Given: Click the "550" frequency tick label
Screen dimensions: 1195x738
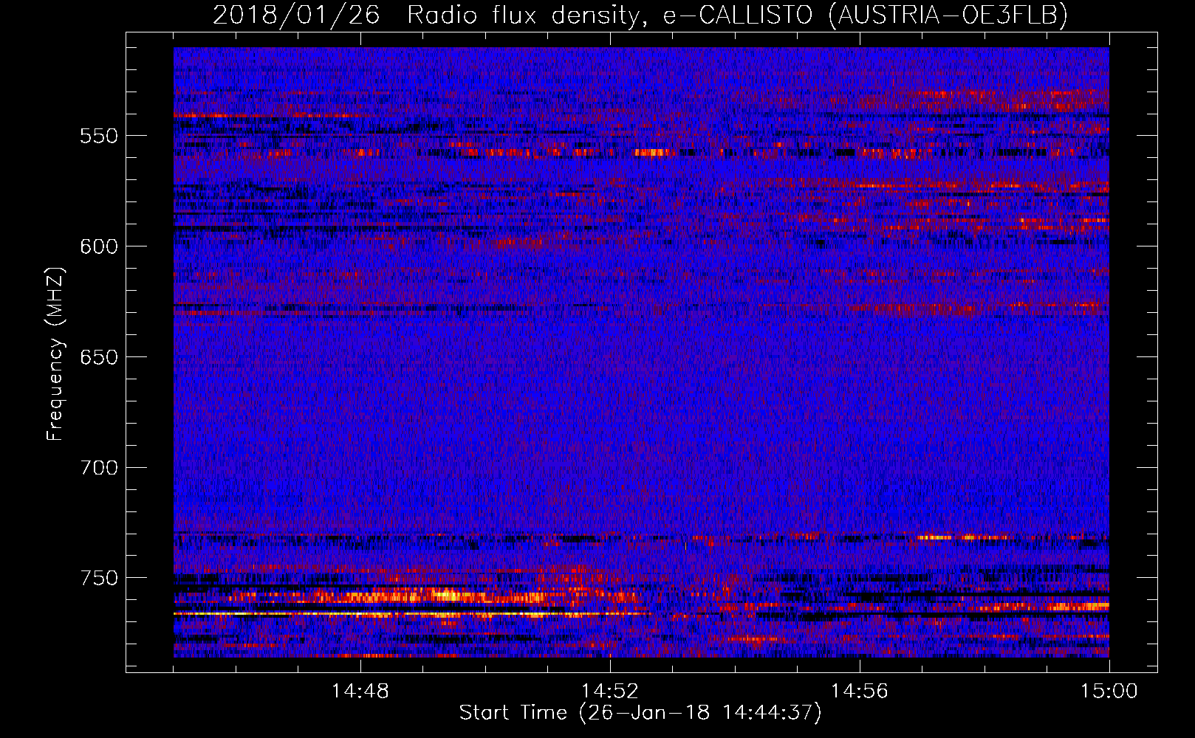Looking at the screenshot, I should click(x=99, y=136).
